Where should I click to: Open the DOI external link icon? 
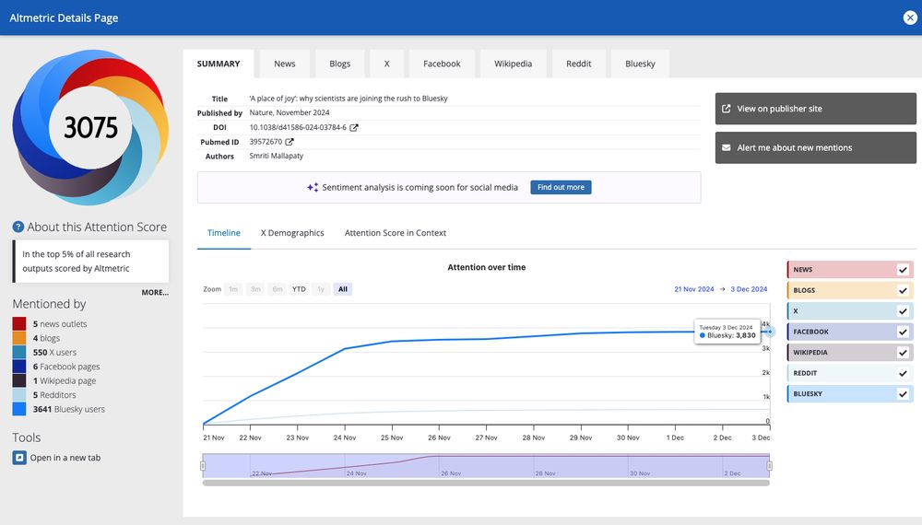[x=354, y=127]
